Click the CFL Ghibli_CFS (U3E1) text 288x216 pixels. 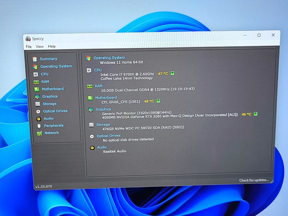pos(121,102)
